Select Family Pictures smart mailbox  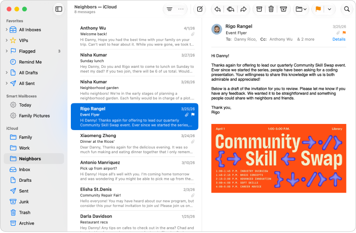pos(34,116)
